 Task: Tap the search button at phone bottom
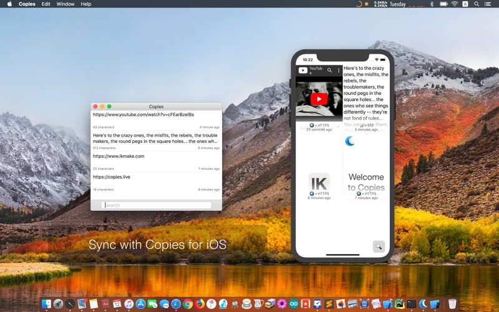point(379,246)
